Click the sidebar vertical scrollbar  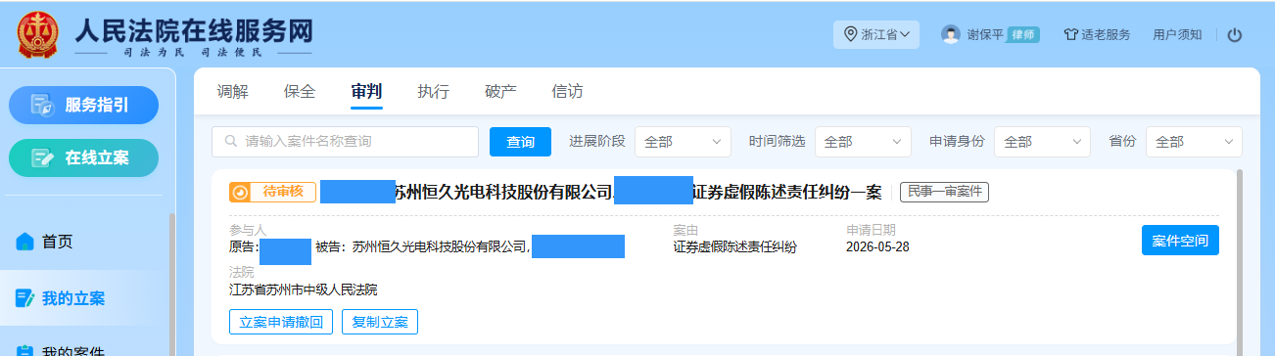pyautogui.click(x=171, y=284)
